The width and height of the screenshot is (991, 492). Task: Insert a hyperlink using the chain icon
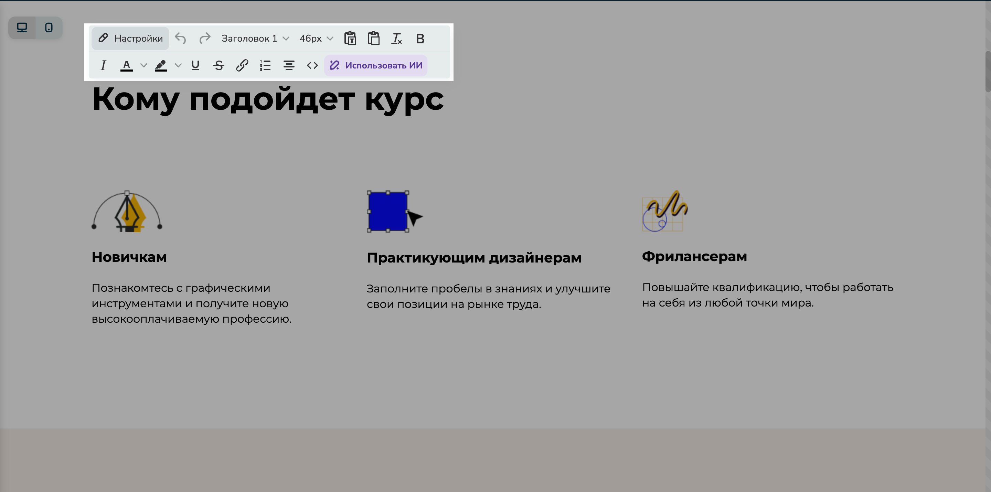242,65
